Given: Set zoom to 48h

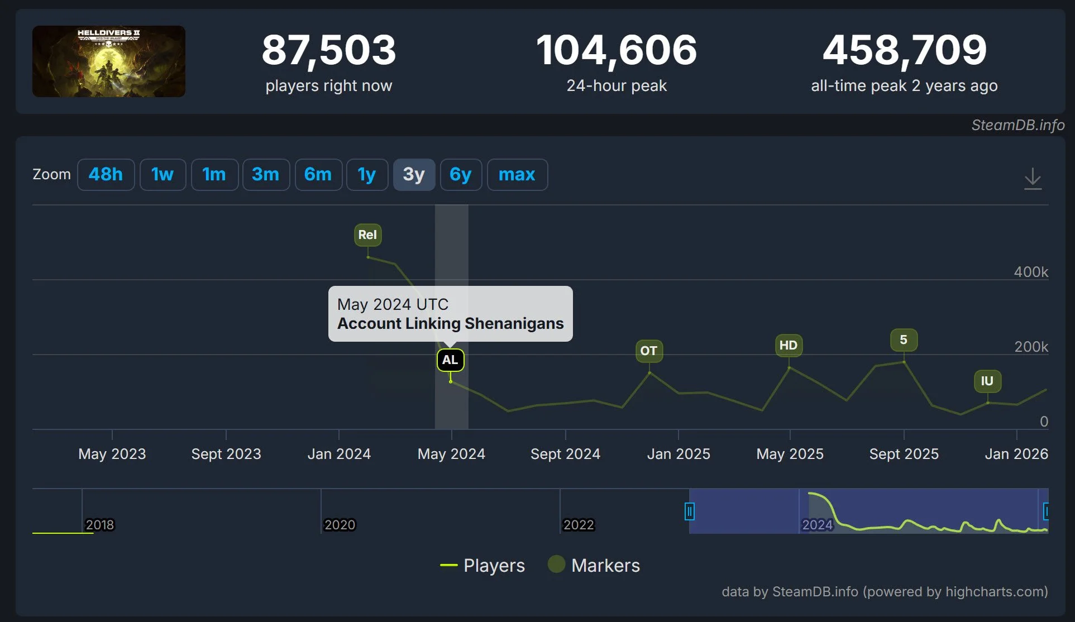Looking at the screenshot, I should coord(106,175).
